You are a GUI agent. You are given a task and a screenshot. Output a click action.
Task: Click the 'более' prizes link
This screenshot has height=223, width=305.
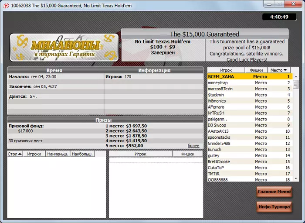193,146
